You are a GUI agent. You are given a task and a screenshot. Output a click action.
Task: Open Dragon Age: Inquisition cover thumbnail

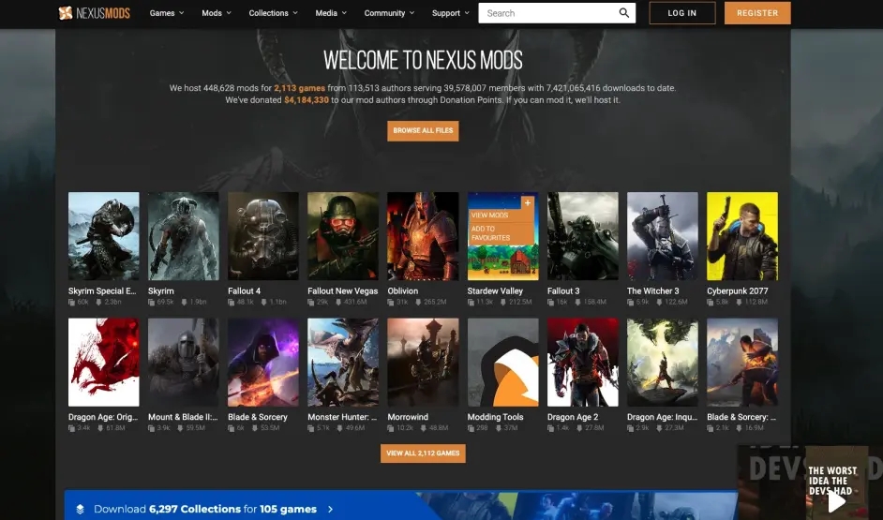click(662, 363)
